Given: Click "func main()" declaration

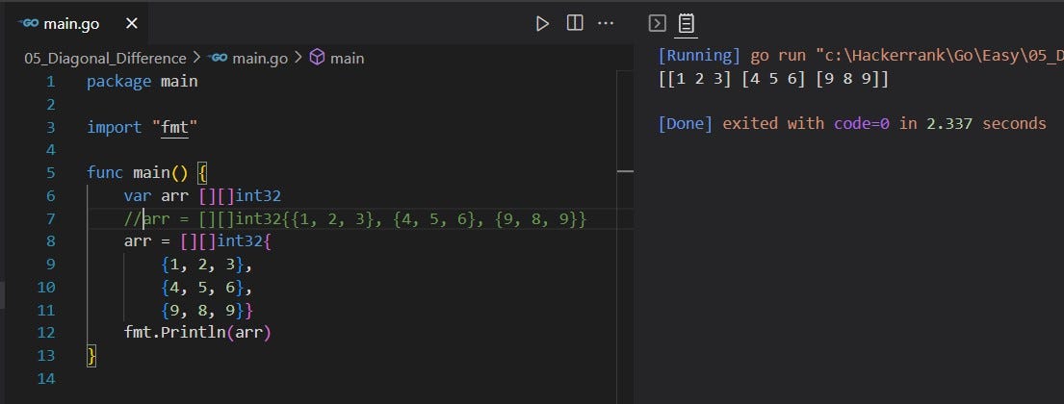Looking at the screenshot, I should [137, 173].
